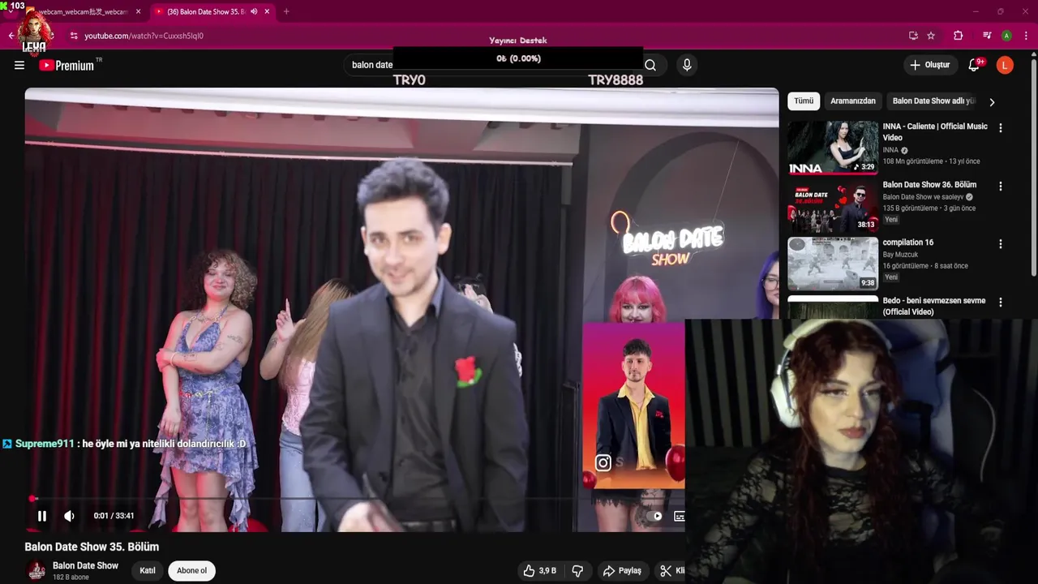Open the Balon Date Show channel name link
Viewport: 1038px width, 584px height.
point(85,565)
